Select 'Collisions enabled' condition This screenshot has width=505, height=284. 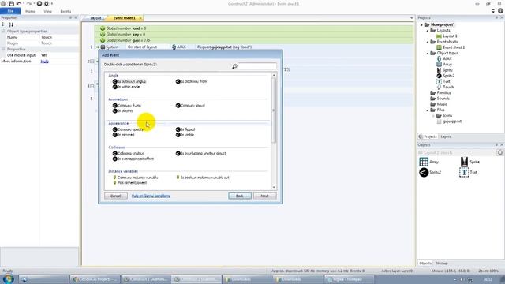click(x=129, y=154)
